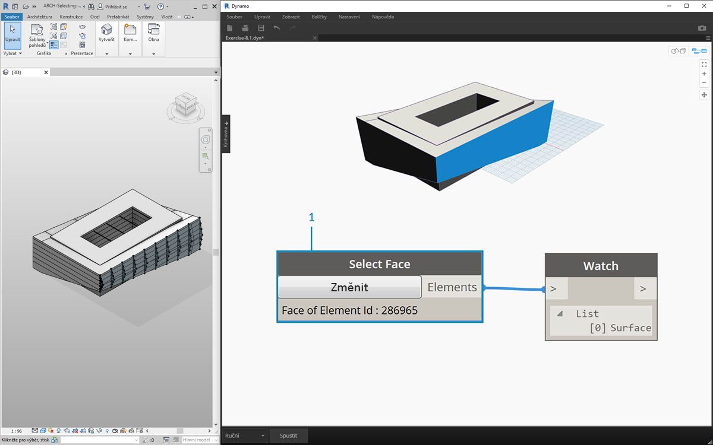
Task: Click the Dynamo camera export image icon
Action: [702, 28]
